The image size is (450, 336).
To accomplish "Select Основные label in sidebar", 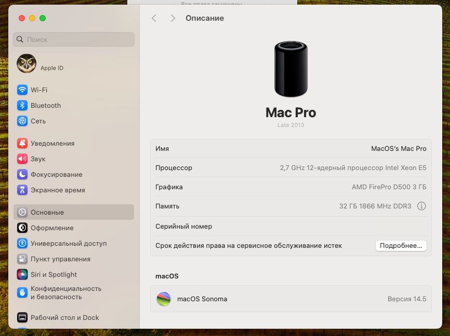I will point(47,213).
